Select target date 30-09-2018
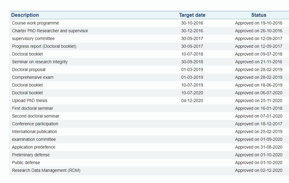The height and width of the screenshot is (183, 289). pos(192,62)
